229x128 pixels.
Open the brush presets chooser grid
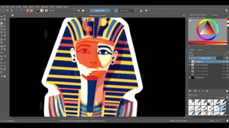pos(46,11)
